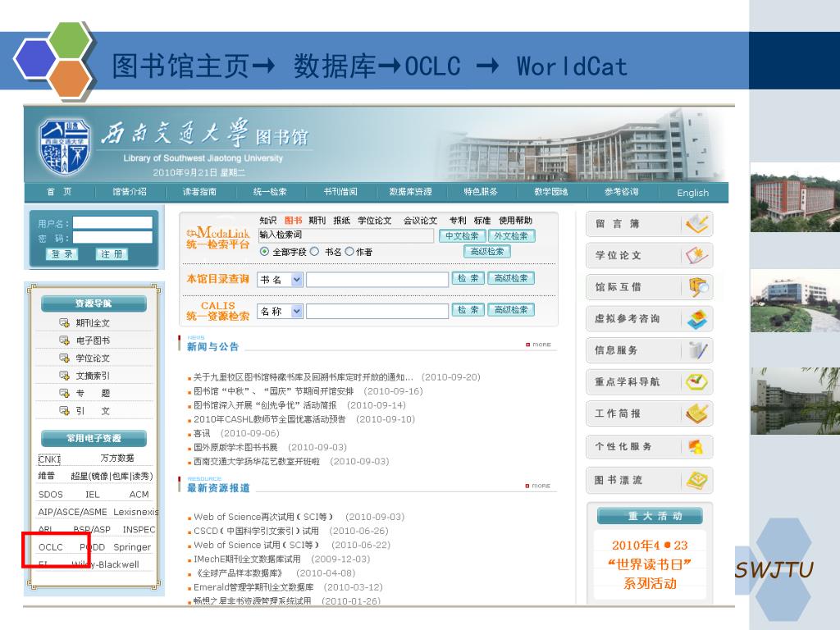This screenshot has width=840, height=630.
Task: Click the 图书漂流 book icon
Action: click(x=697, y=480)
